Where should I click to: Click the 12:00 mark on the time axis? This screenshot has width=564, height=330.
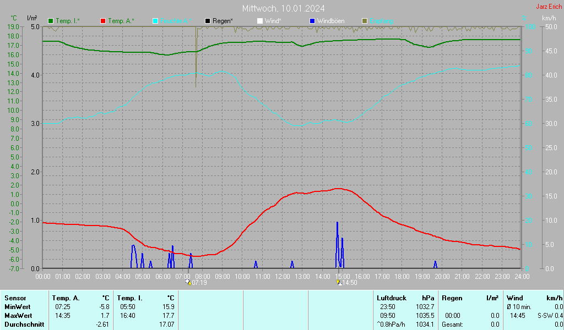283,276
